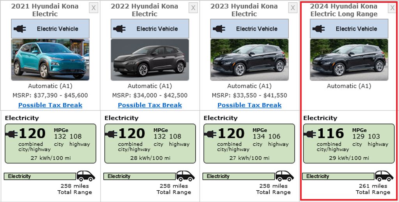Click the car range icon under the 2024 Kona
Image resolution: width=399 pixels, height=202 pixels.
(384, 176)
